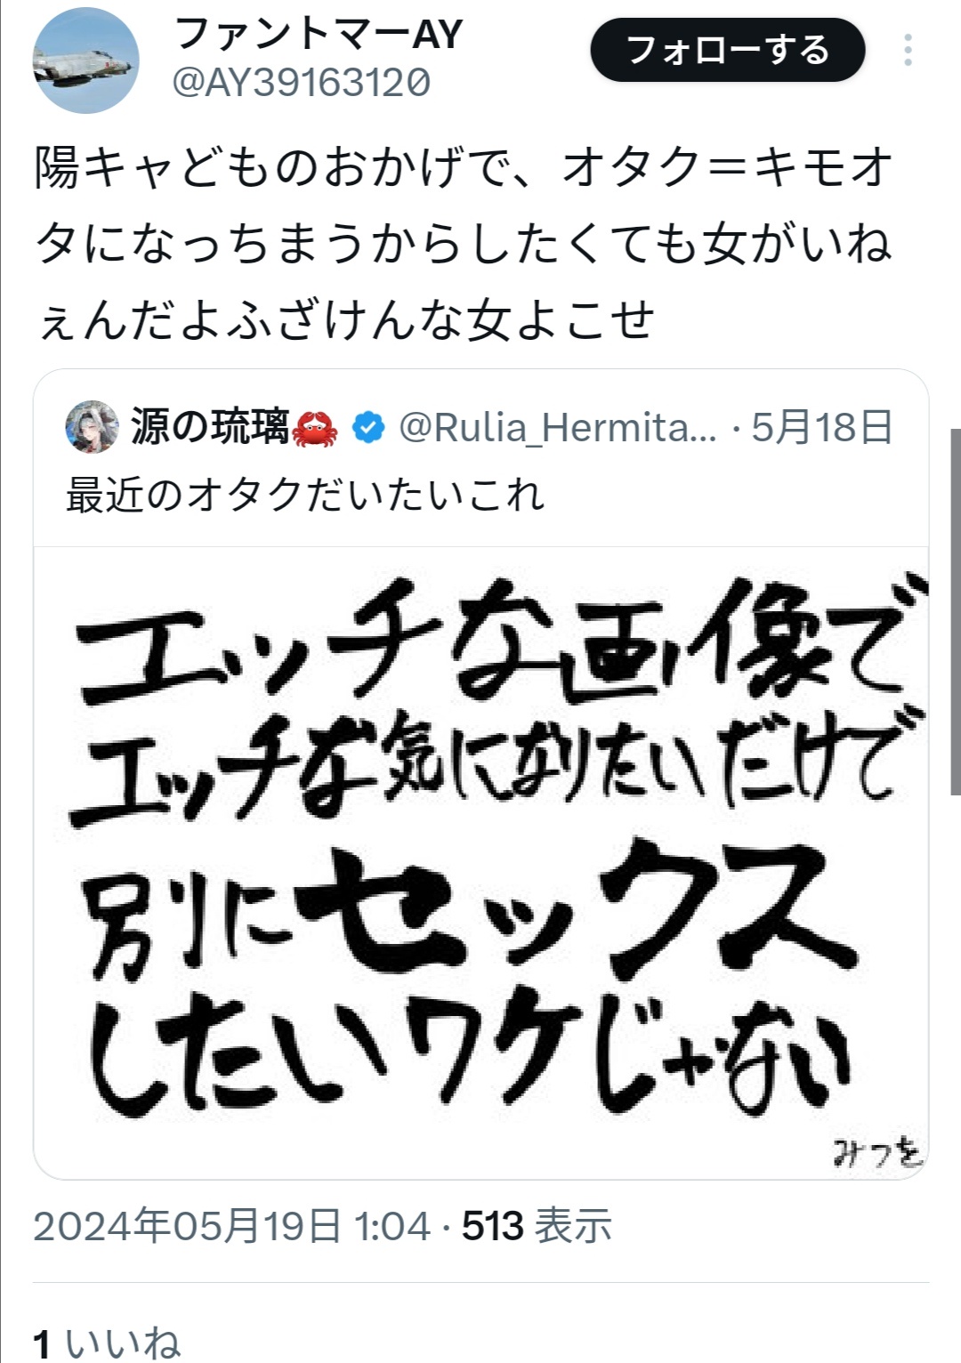Click the 5月18日 quoted tweet date

821,428
